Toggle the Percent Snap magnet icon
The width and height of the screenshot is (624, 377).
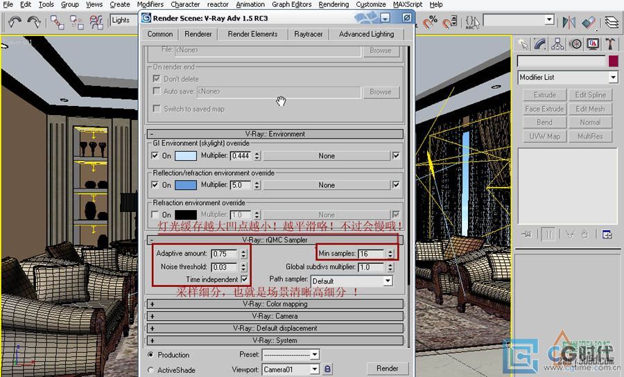430,21
